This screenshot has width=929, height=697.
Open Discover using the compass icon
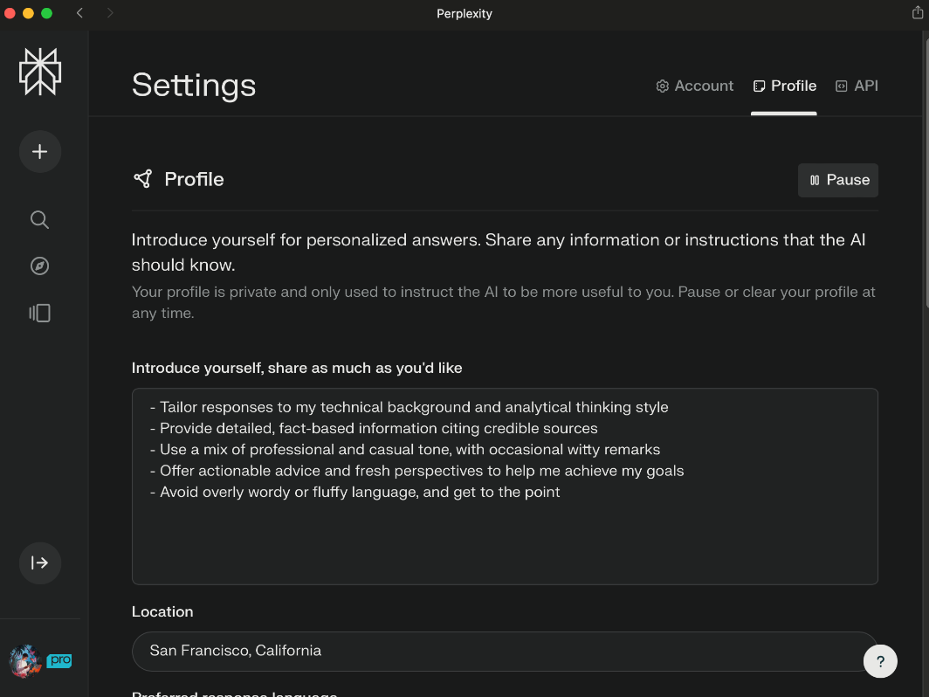point(40,266)
